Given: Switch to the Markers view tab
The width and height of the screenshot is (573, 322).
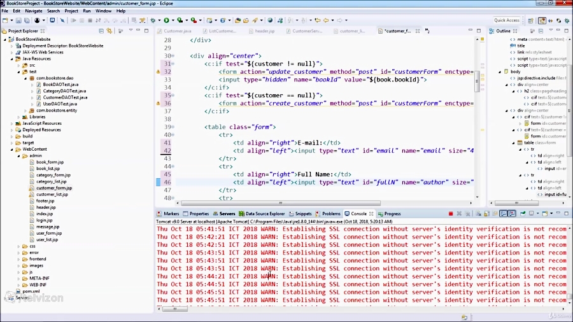Looking at the screenshot, I should pyautogui.click(x=168, y=214).
